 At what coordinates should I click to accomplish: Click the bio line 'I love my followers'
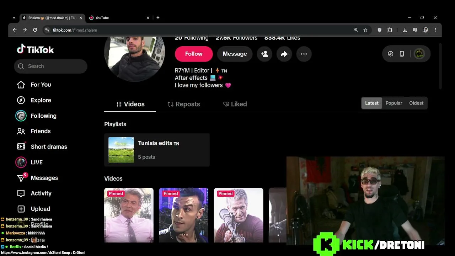point(203,85)
